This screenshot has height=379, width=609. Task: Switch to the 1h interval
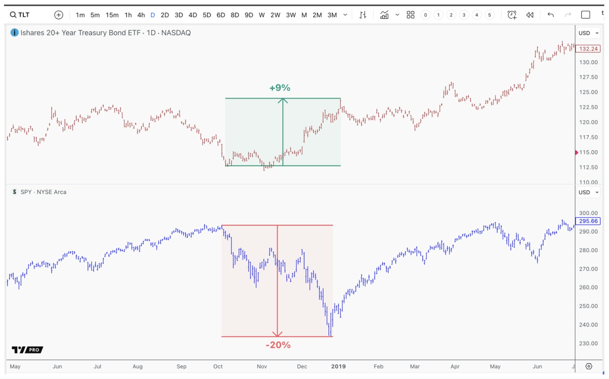pyautogui.click(x=128, y=15)
